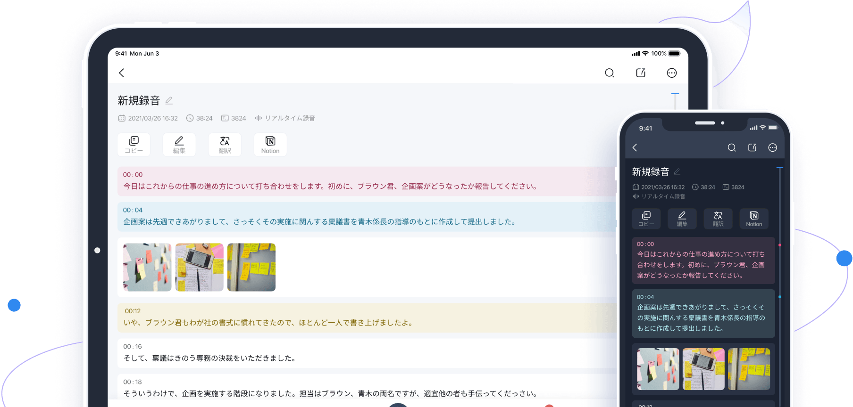The height and width of the screenshot is (407, 853).
Task: Open search on the tablet header
Action: click(x=610, y=73)
